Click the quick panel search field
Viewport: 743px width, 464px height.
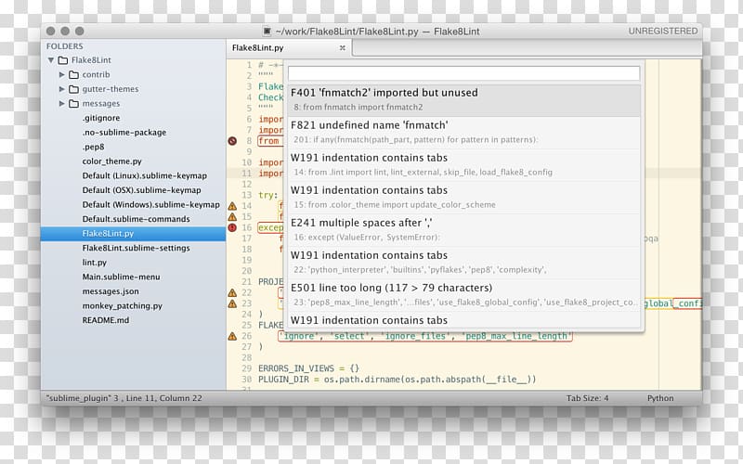463,73
